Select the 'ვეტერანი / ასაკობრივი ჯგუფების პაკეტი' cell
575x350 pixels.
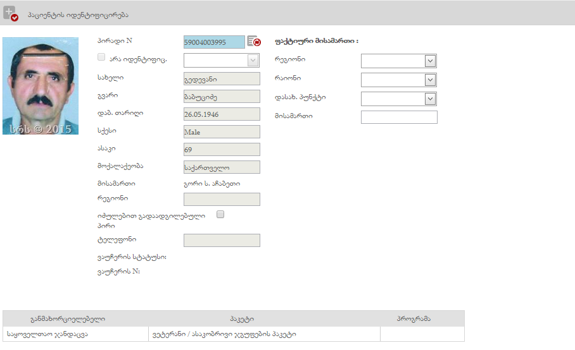(x=224, y=334)
